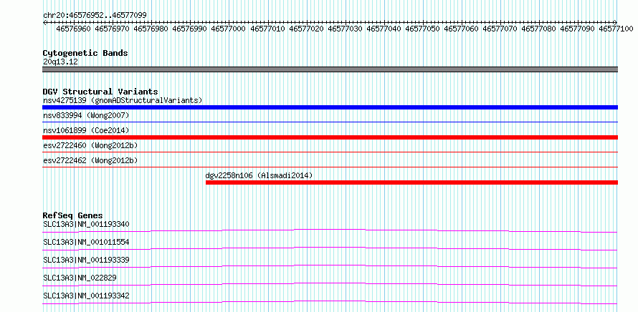
Task: Select the DGV Structural Variants track title
Action: point(100,92)
